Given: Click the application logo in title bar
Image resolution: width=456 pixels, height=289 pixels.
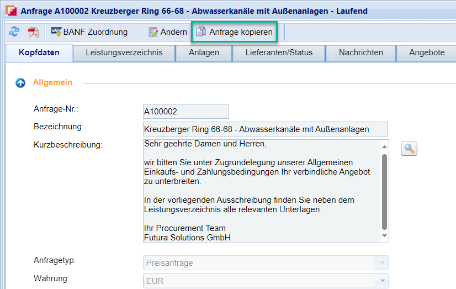Looking at the screenshot, I should coord(10,11).
